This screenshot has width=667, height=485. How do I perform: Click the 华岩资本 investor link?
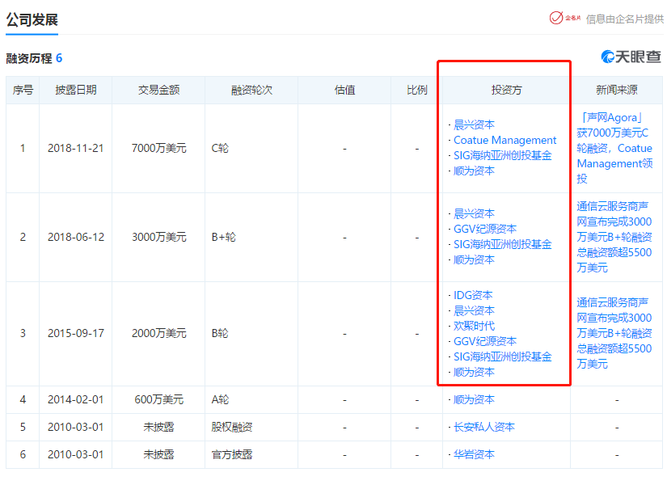coord(474,454)
